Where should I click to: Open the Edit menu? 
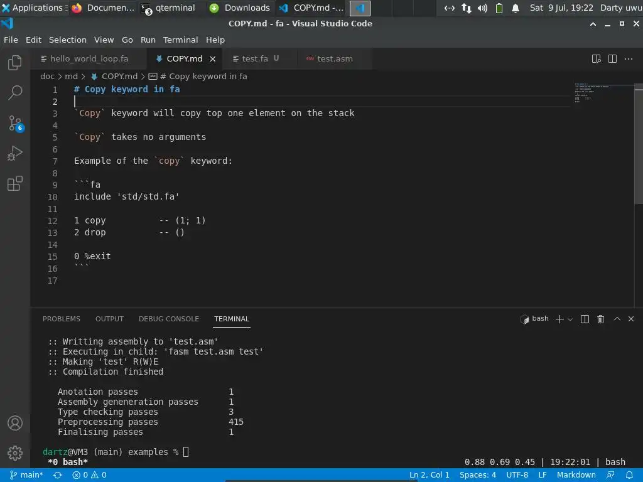coord(33,40)
